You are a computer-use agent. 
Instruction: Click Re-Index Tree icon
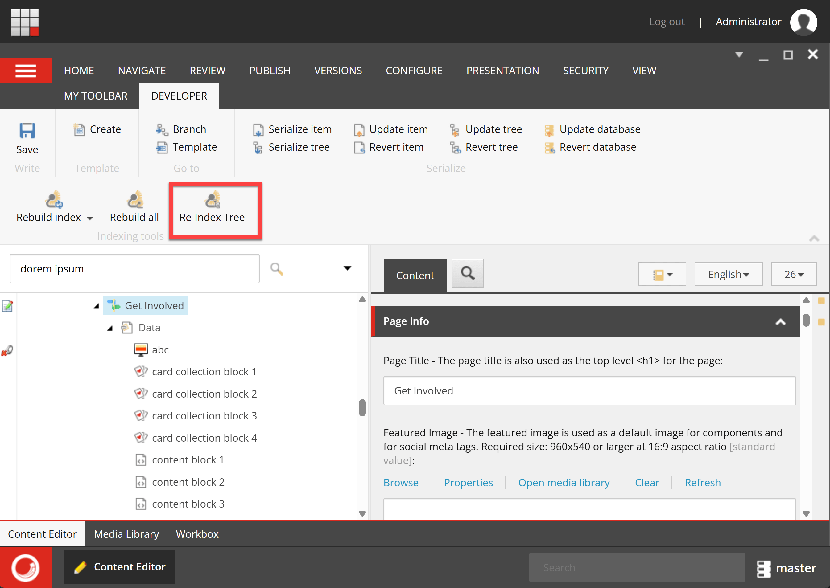click(x=212, y=199)
